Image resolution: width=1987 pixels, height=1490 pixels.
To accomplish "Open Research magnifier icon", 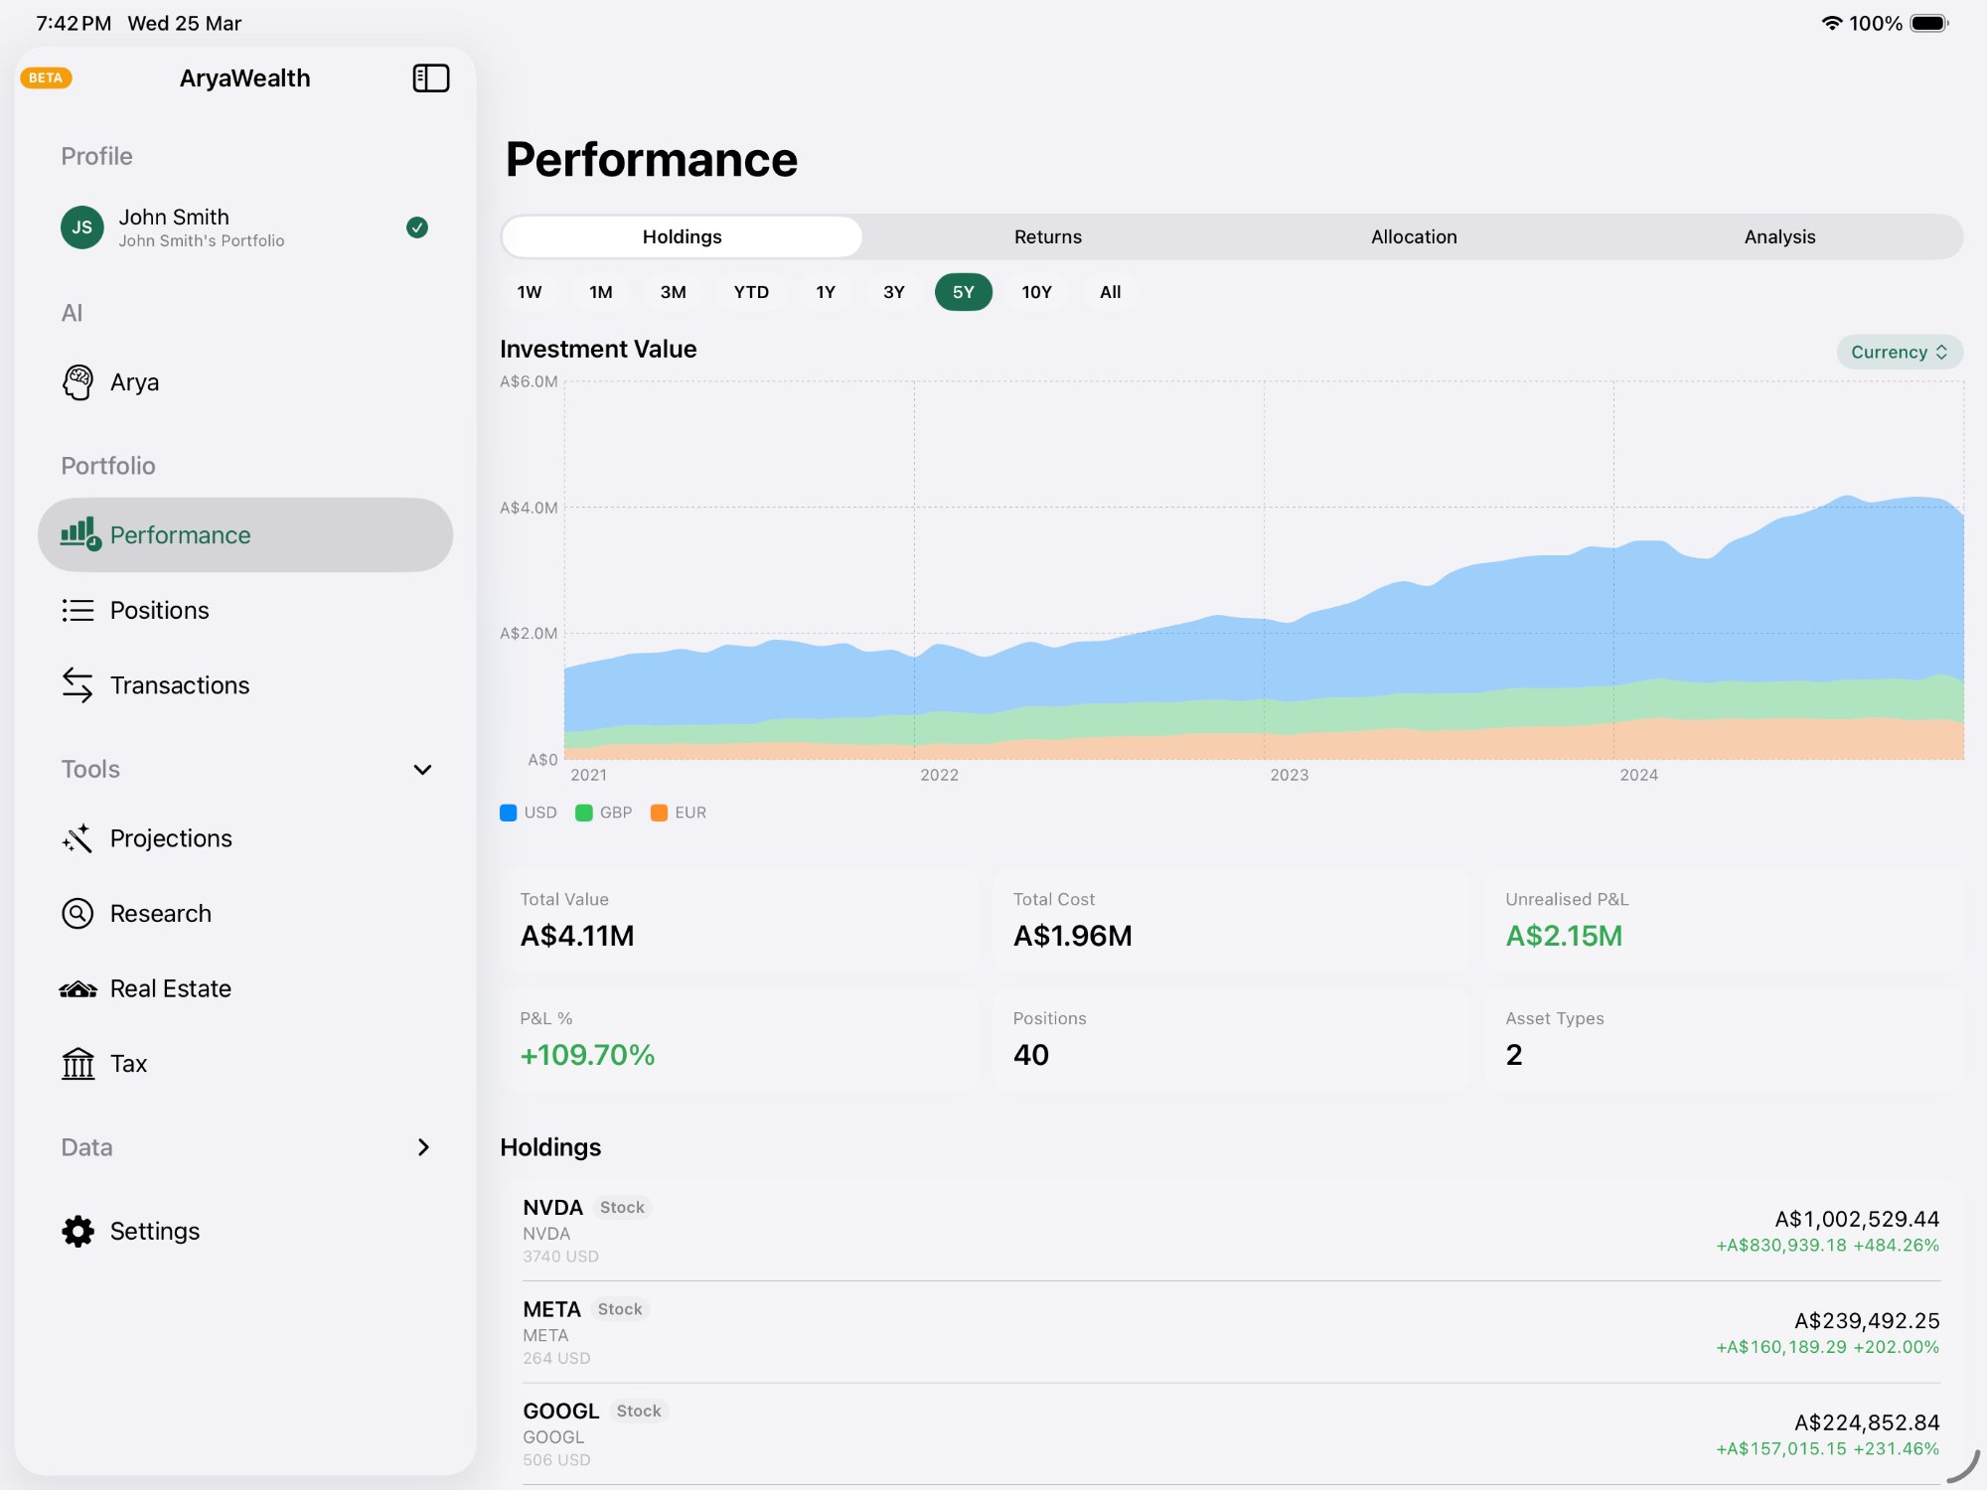I will point(77,914).
